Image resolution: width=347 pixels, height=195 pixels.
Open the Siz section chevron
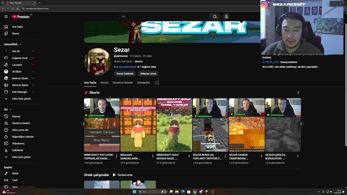(10, 109)
